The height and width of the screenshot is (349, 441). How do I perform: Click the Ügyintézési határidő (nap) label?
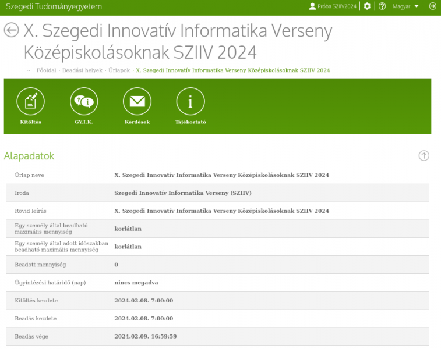click(x=50, y=283)
